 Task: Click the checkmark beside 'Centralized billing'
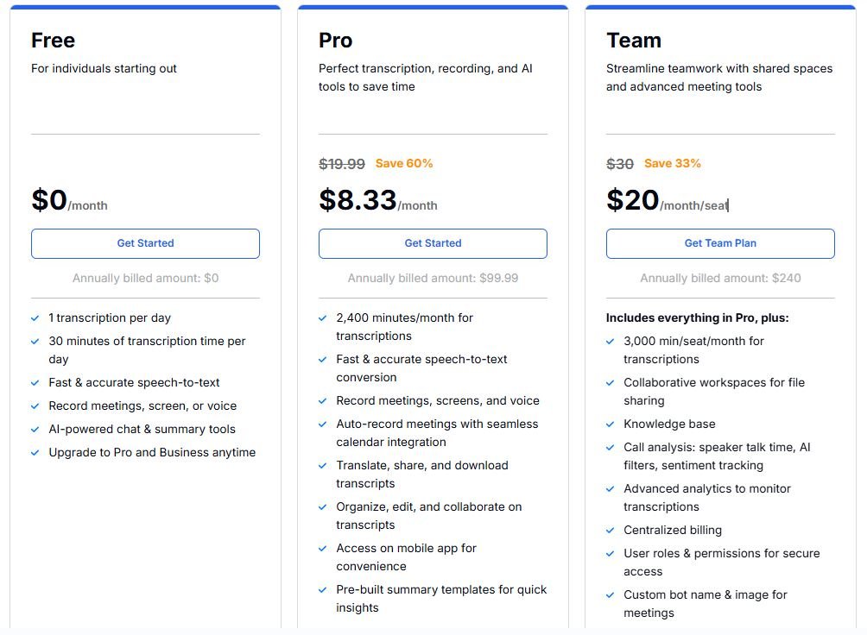611,531
